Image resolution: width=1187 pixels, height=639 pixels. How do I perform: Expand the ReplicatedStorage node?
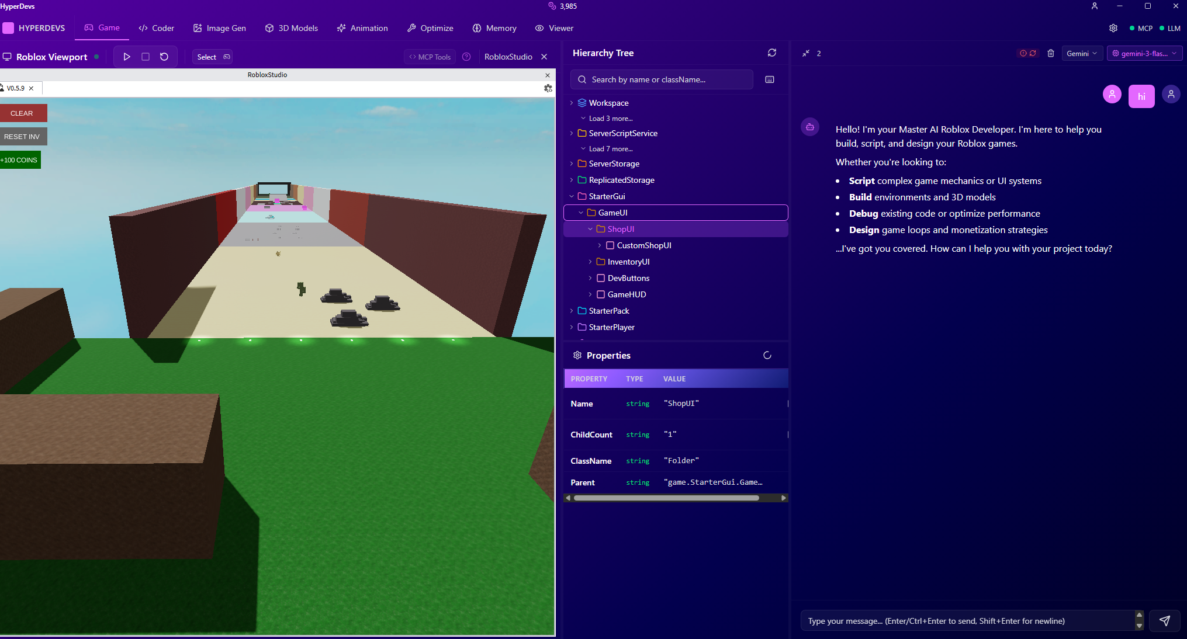click(x=572, y=180)
